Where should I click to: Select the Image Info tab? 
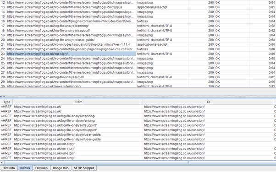[61, 168]
